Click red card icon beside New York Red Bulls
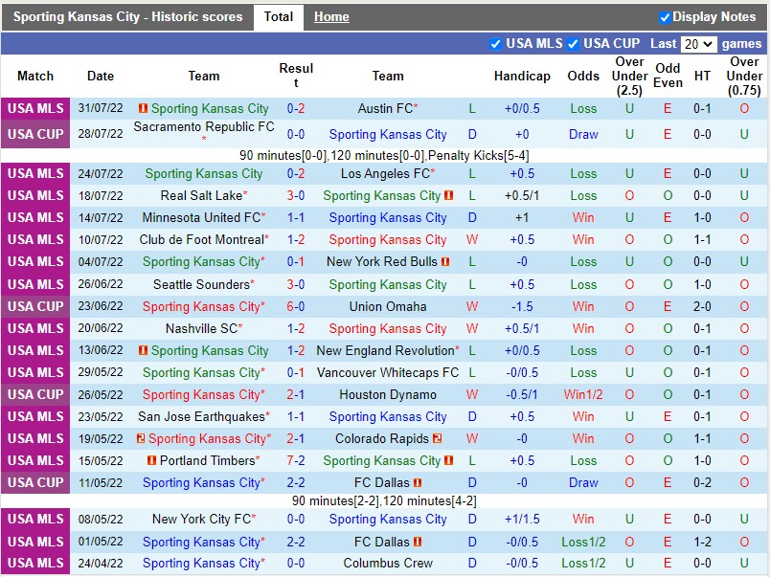The height and width of the screenshot is (577, 770). (446, 261)
